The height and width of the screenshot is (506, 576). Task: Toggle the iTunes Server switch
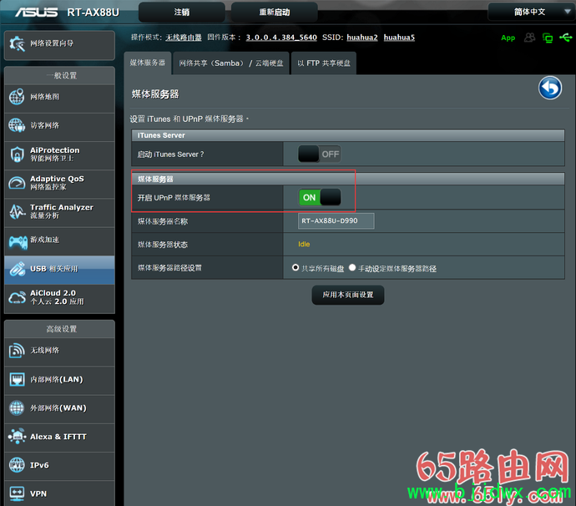(x=319, y=154)
